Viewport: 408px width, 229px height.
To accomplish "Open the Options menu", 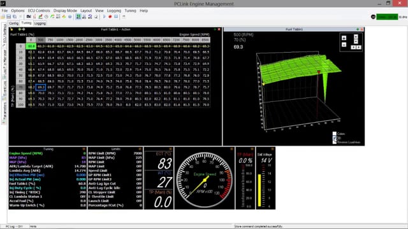I will point(18,11).
